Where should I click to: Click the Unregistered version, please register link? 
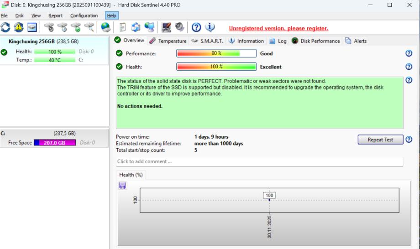(278, 28)
